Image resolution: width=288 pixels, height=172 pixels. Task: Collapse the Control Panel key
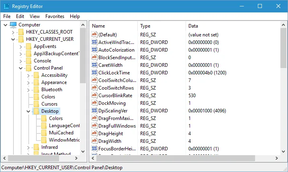tap(21, 68)
